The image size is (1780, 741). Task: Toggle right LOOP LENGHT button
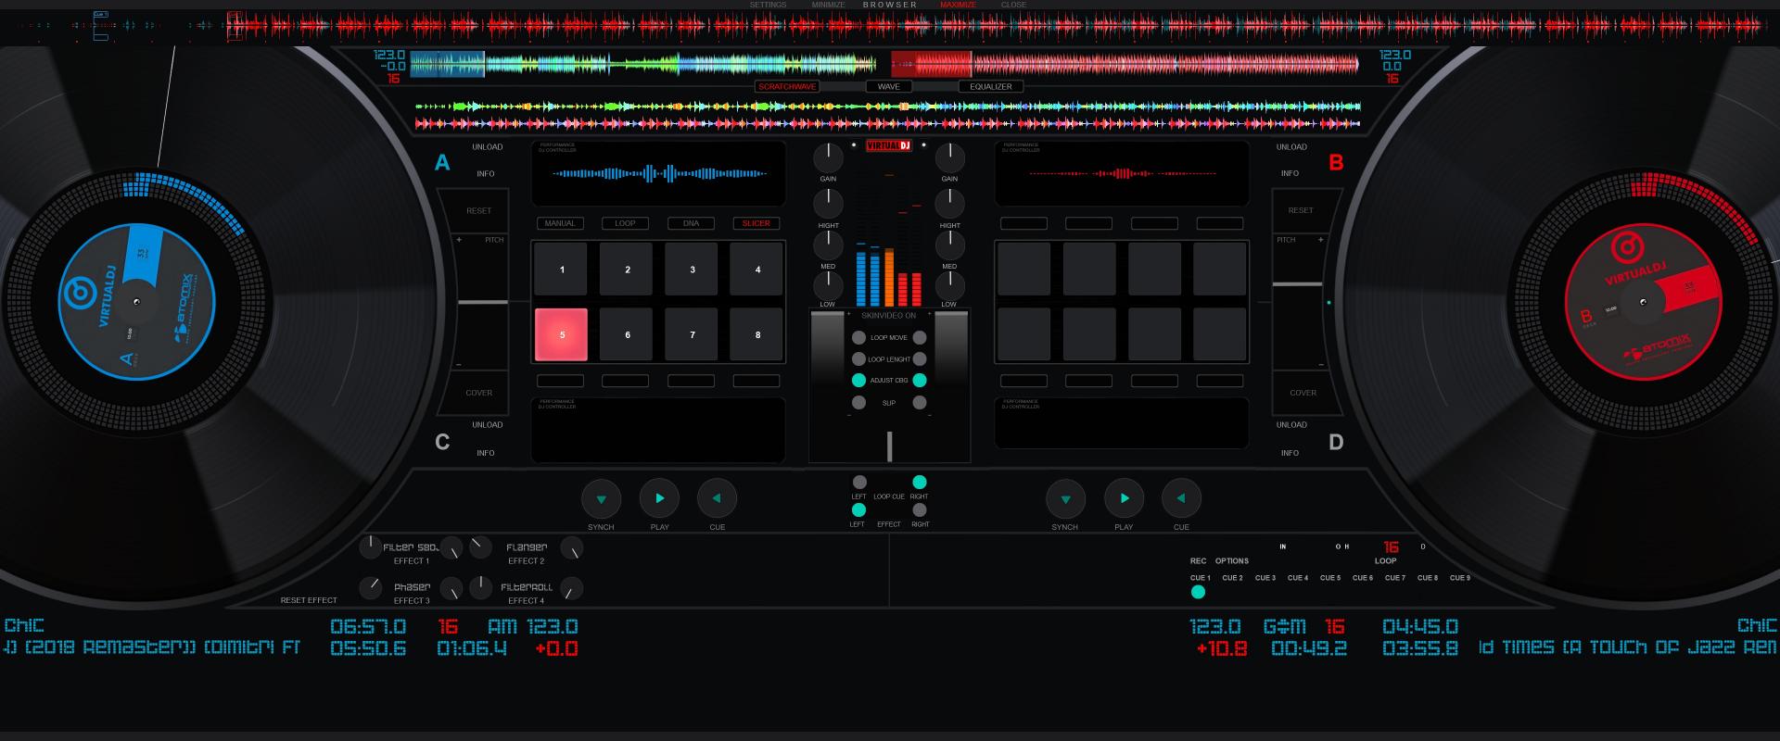920,359
